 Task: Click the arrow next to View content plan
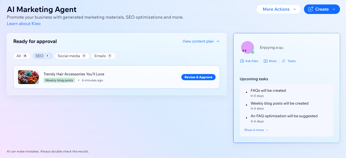click(x=218, y=41)
